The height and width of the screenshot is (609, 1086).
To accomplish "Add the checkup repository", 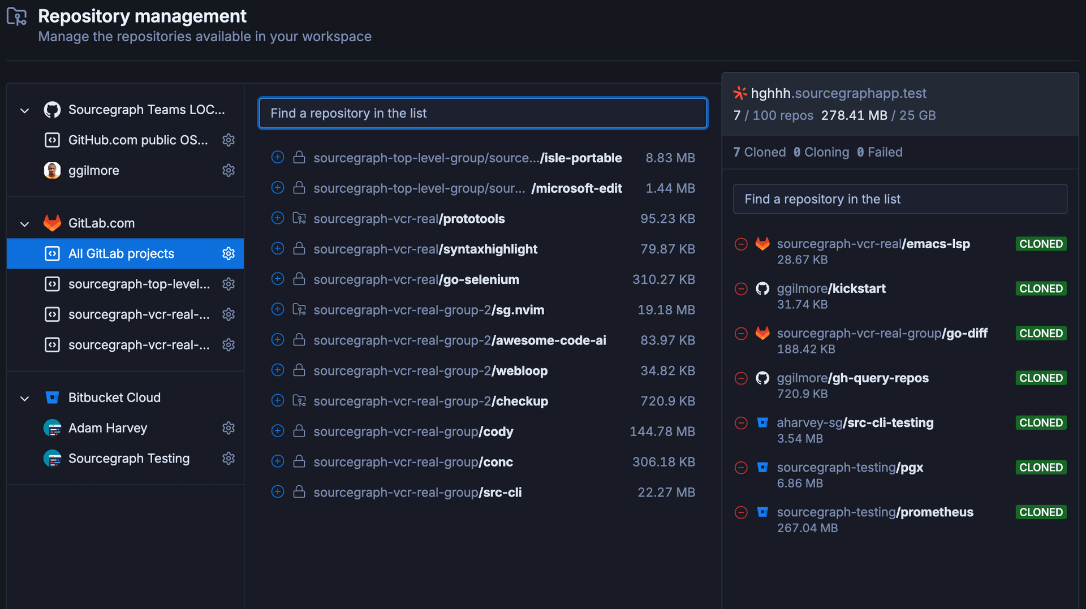I will pyautogui.click(x=277, y=401).
